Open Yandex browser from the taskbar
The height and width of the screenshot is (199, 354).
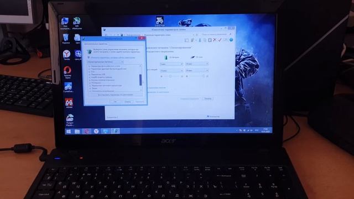click(x=96, y=131)
